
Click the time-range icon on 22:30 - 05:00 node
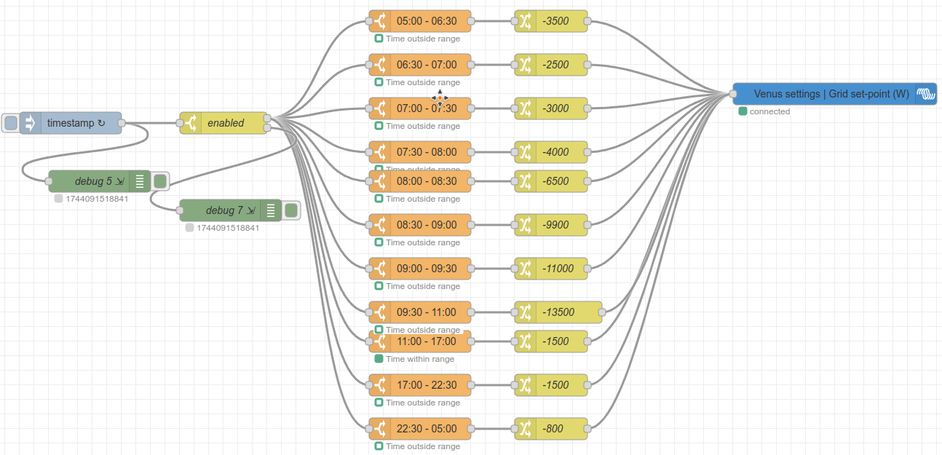[x=380, y=429]
